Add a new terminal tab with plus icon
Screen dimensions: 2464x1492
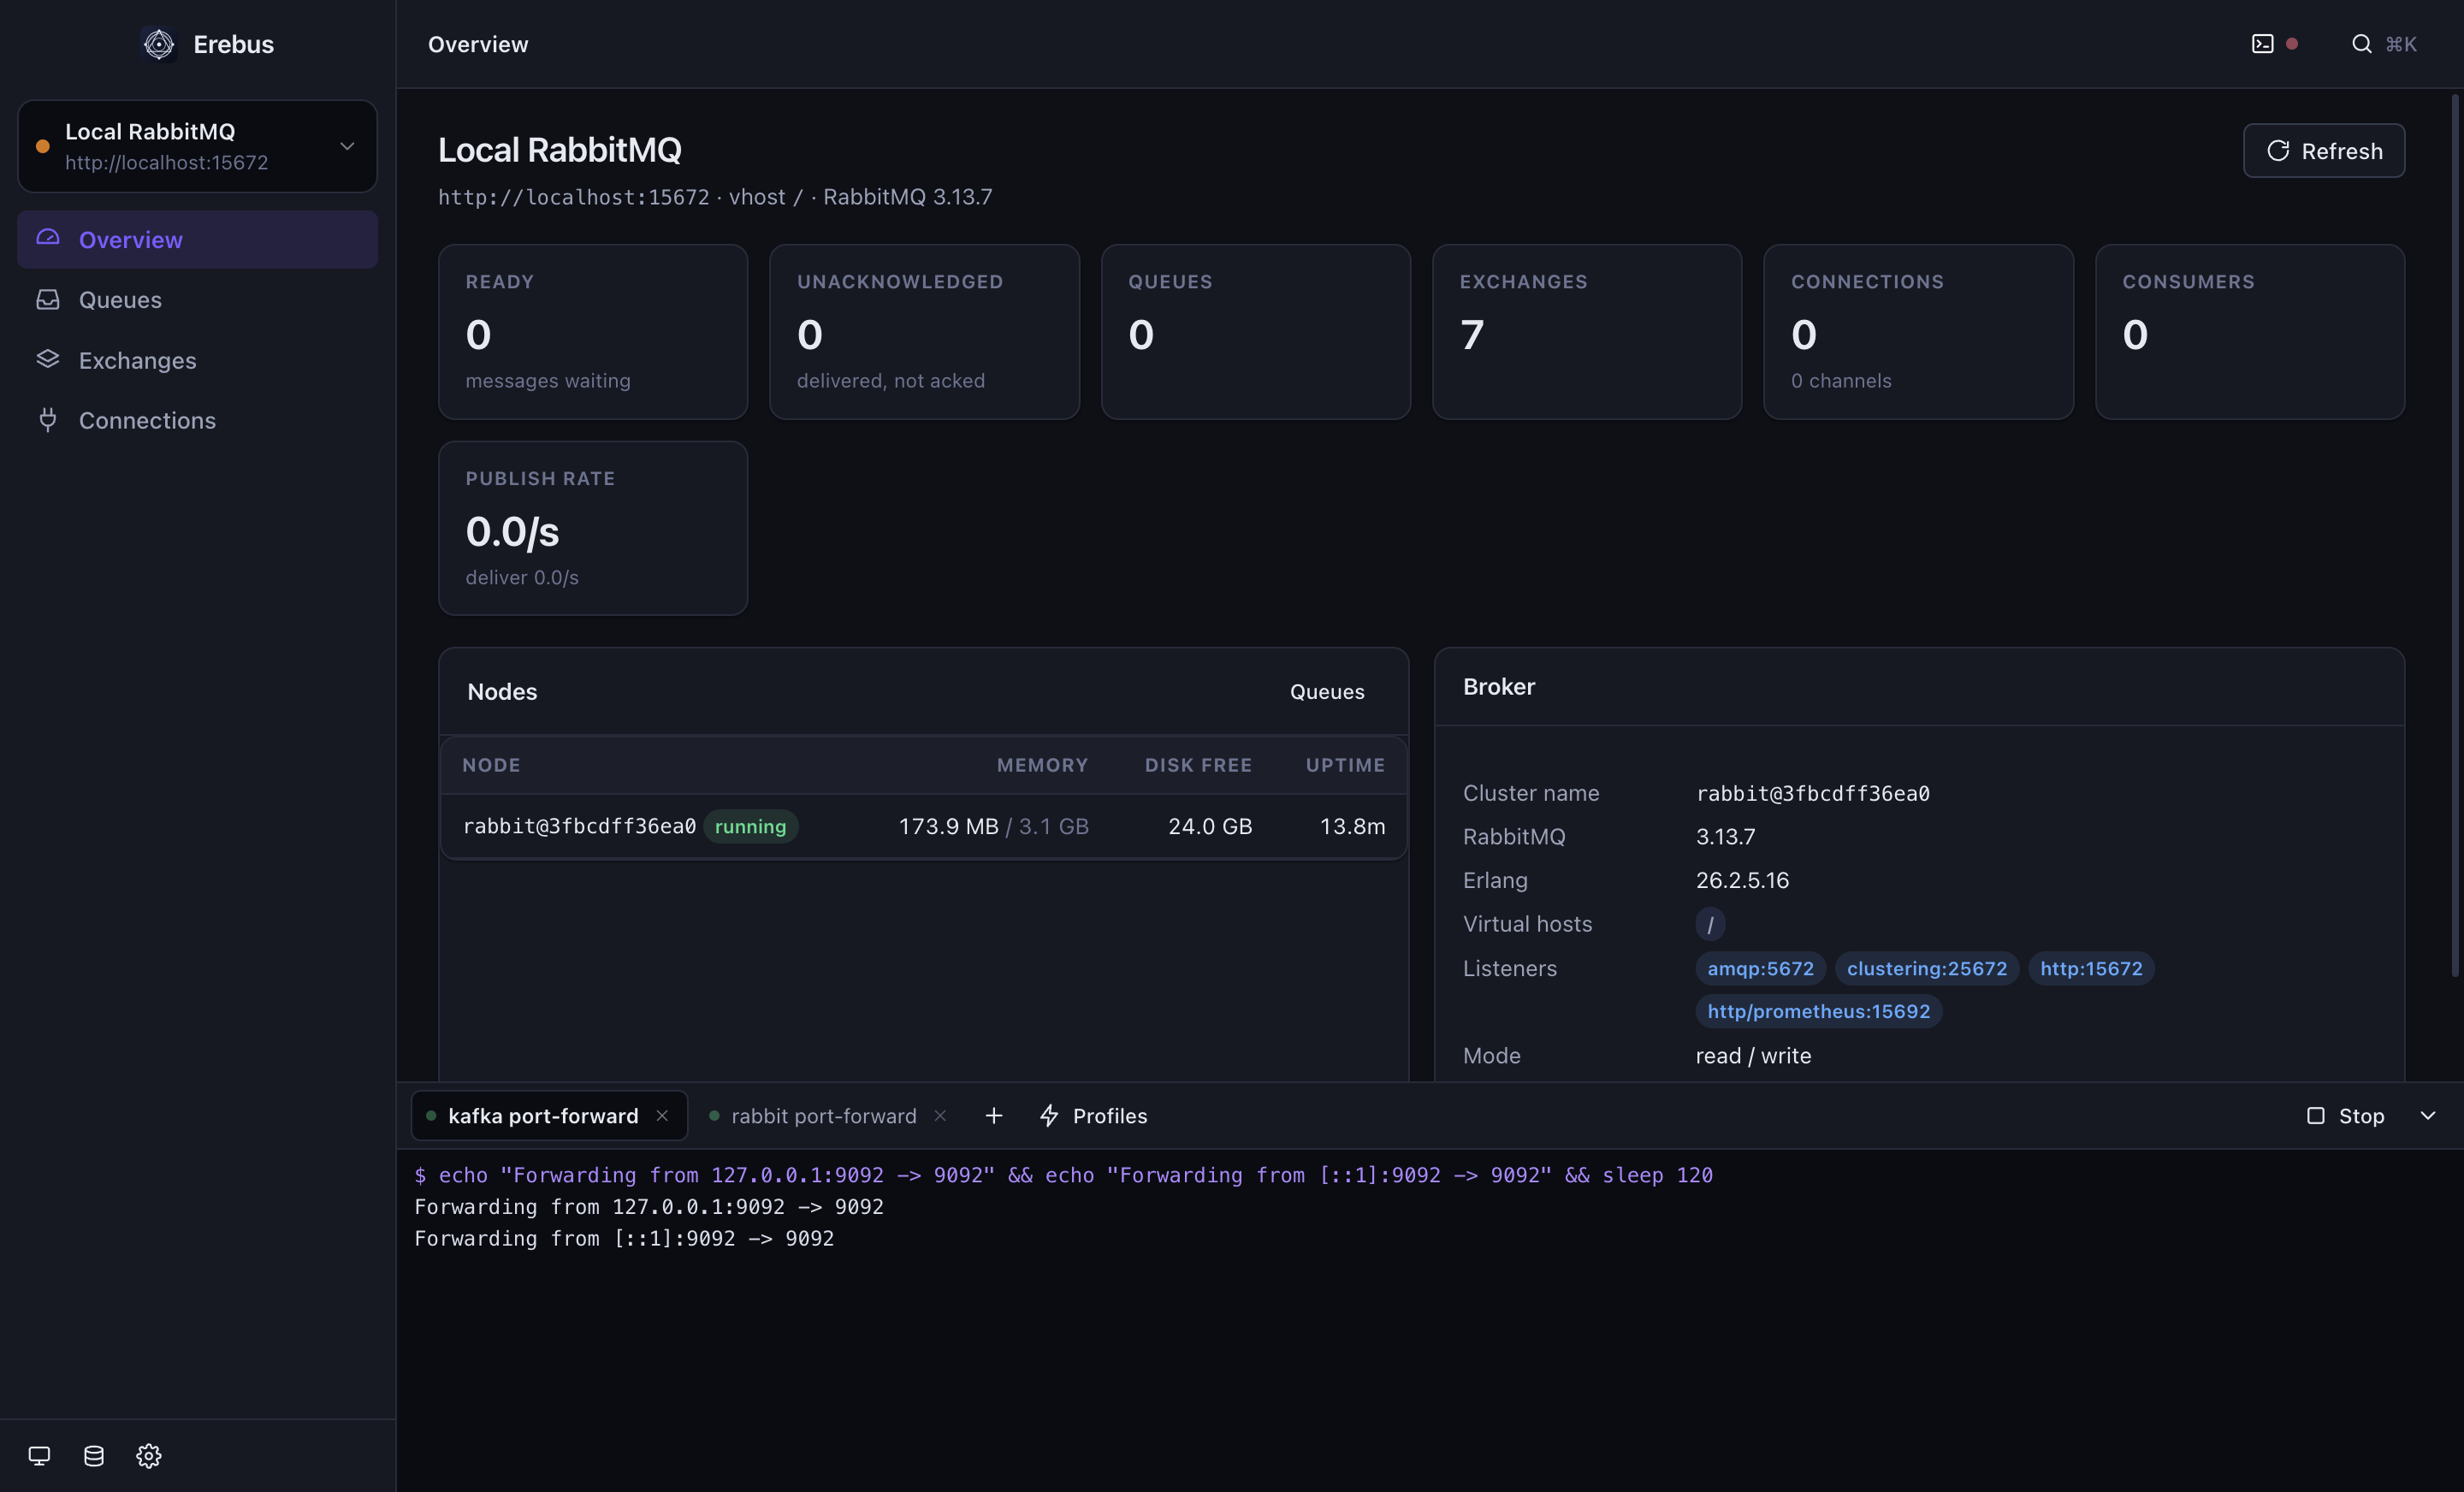pos(993,1115)
